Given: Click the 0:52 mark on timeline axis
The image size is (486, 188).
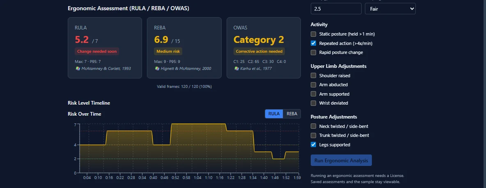Looking at the screenshot, I should (x=175, y=178).
